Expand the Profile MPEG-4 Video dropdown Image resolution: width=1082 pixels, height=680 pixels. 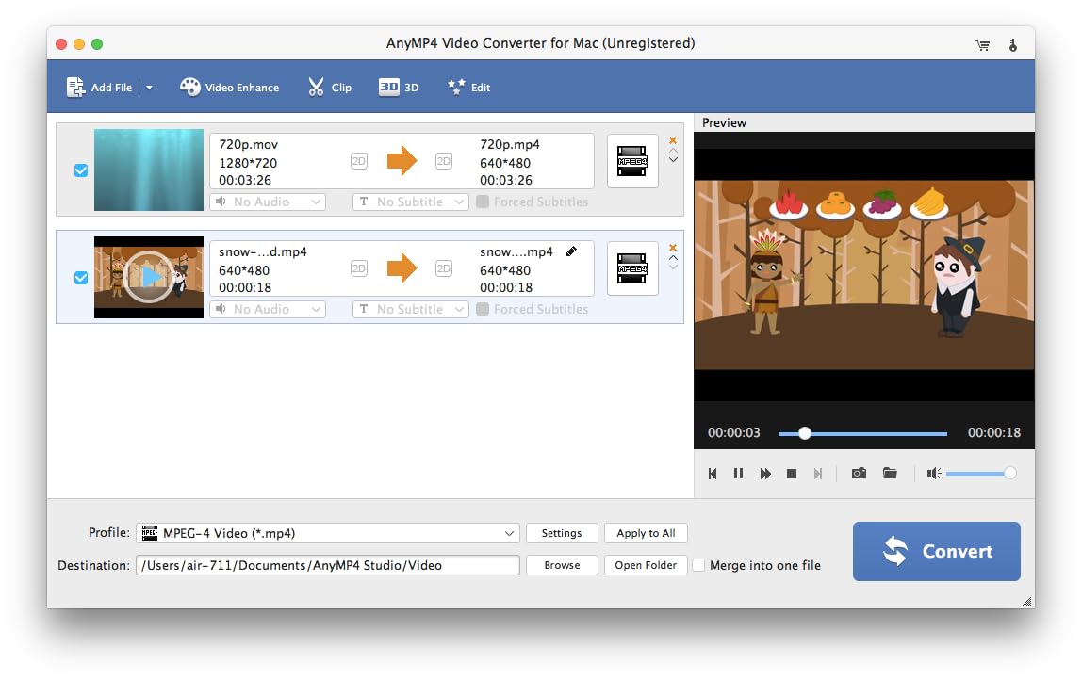tap(509, 533)
